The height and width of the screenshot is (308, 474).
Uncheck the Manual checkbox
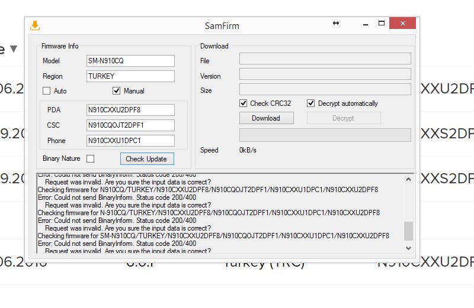(x=116, y=91)
